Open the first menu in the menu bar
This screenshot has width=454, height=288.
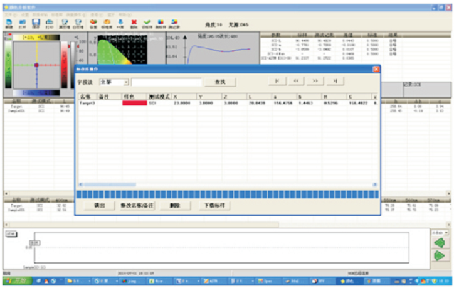(7, 13)
